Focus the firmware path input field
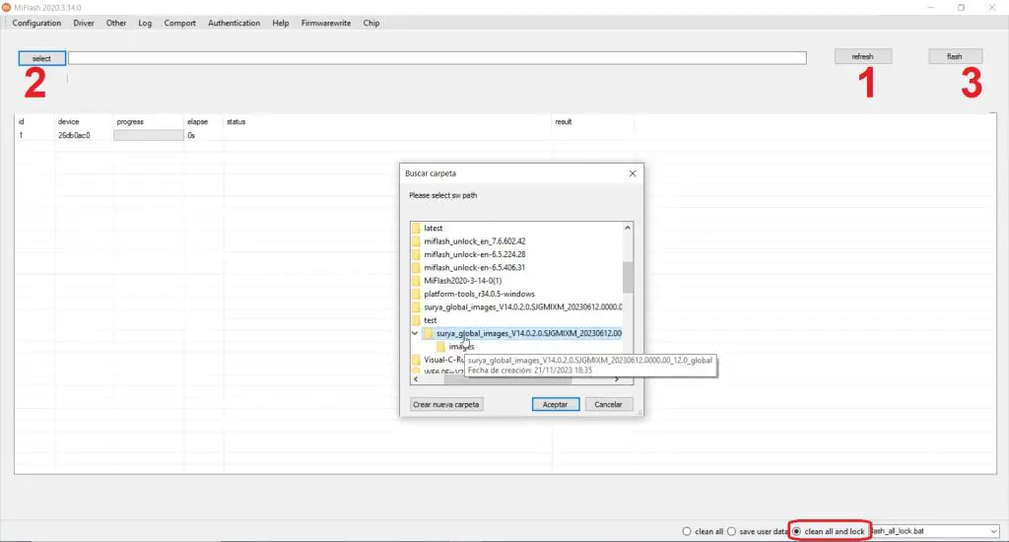The image size is (1009, 542). point(437,58)
